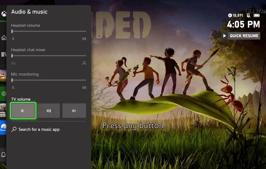Viewport: 266px width, 169px height.
Task: Click the Xbox logo icon
Action: (x=3, y=14)
